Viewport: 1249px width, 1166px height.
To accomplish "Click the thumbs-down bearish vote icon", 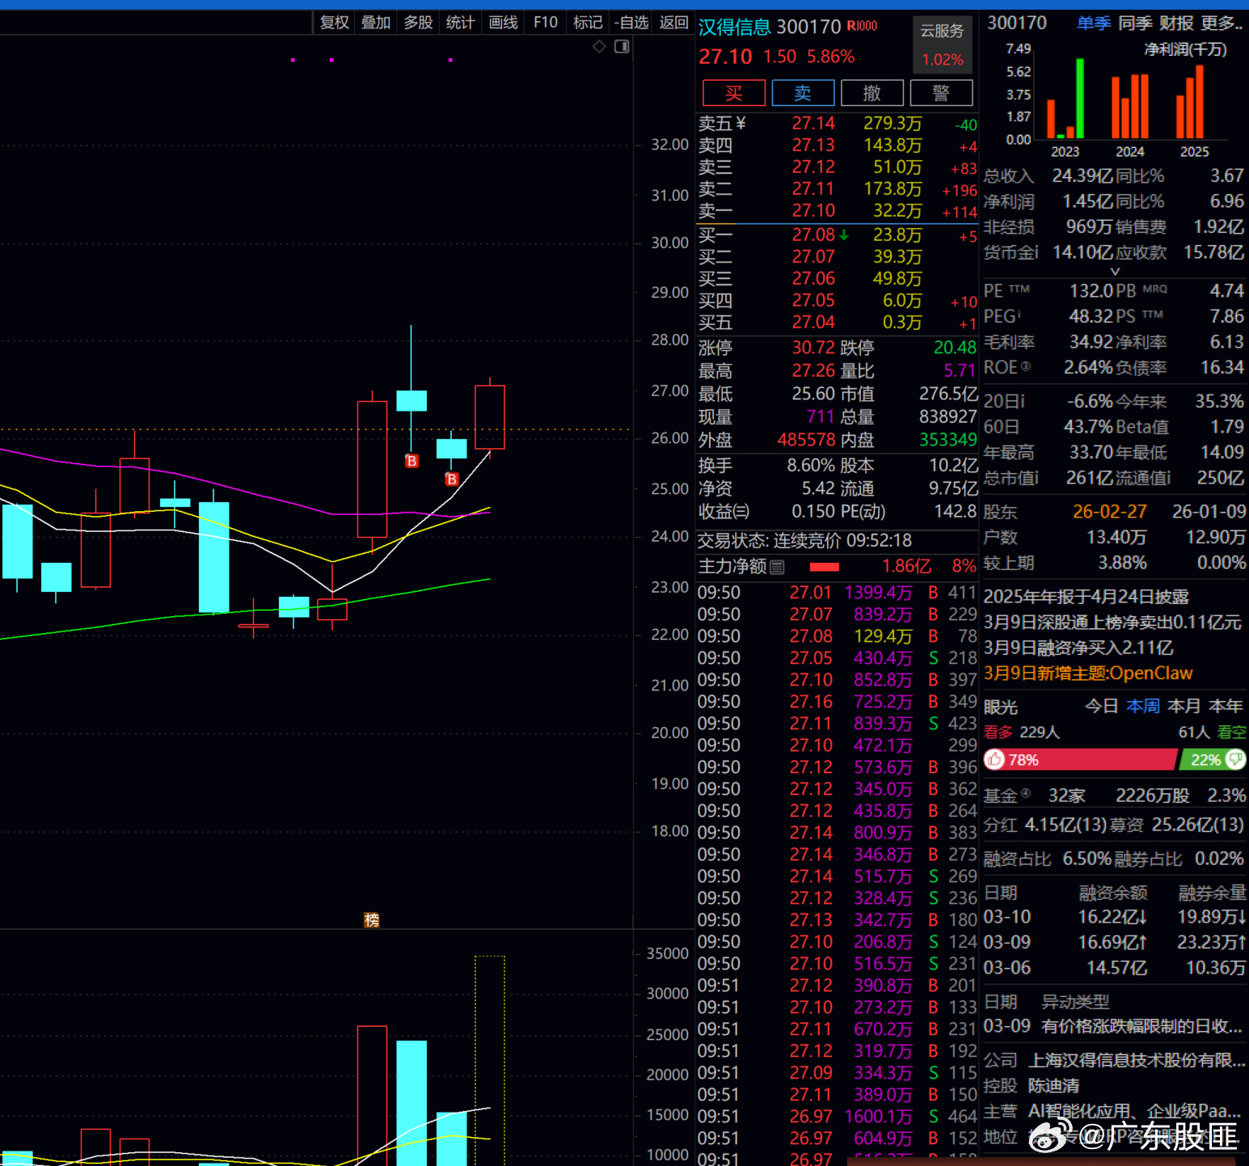I will coord(1235,759).
